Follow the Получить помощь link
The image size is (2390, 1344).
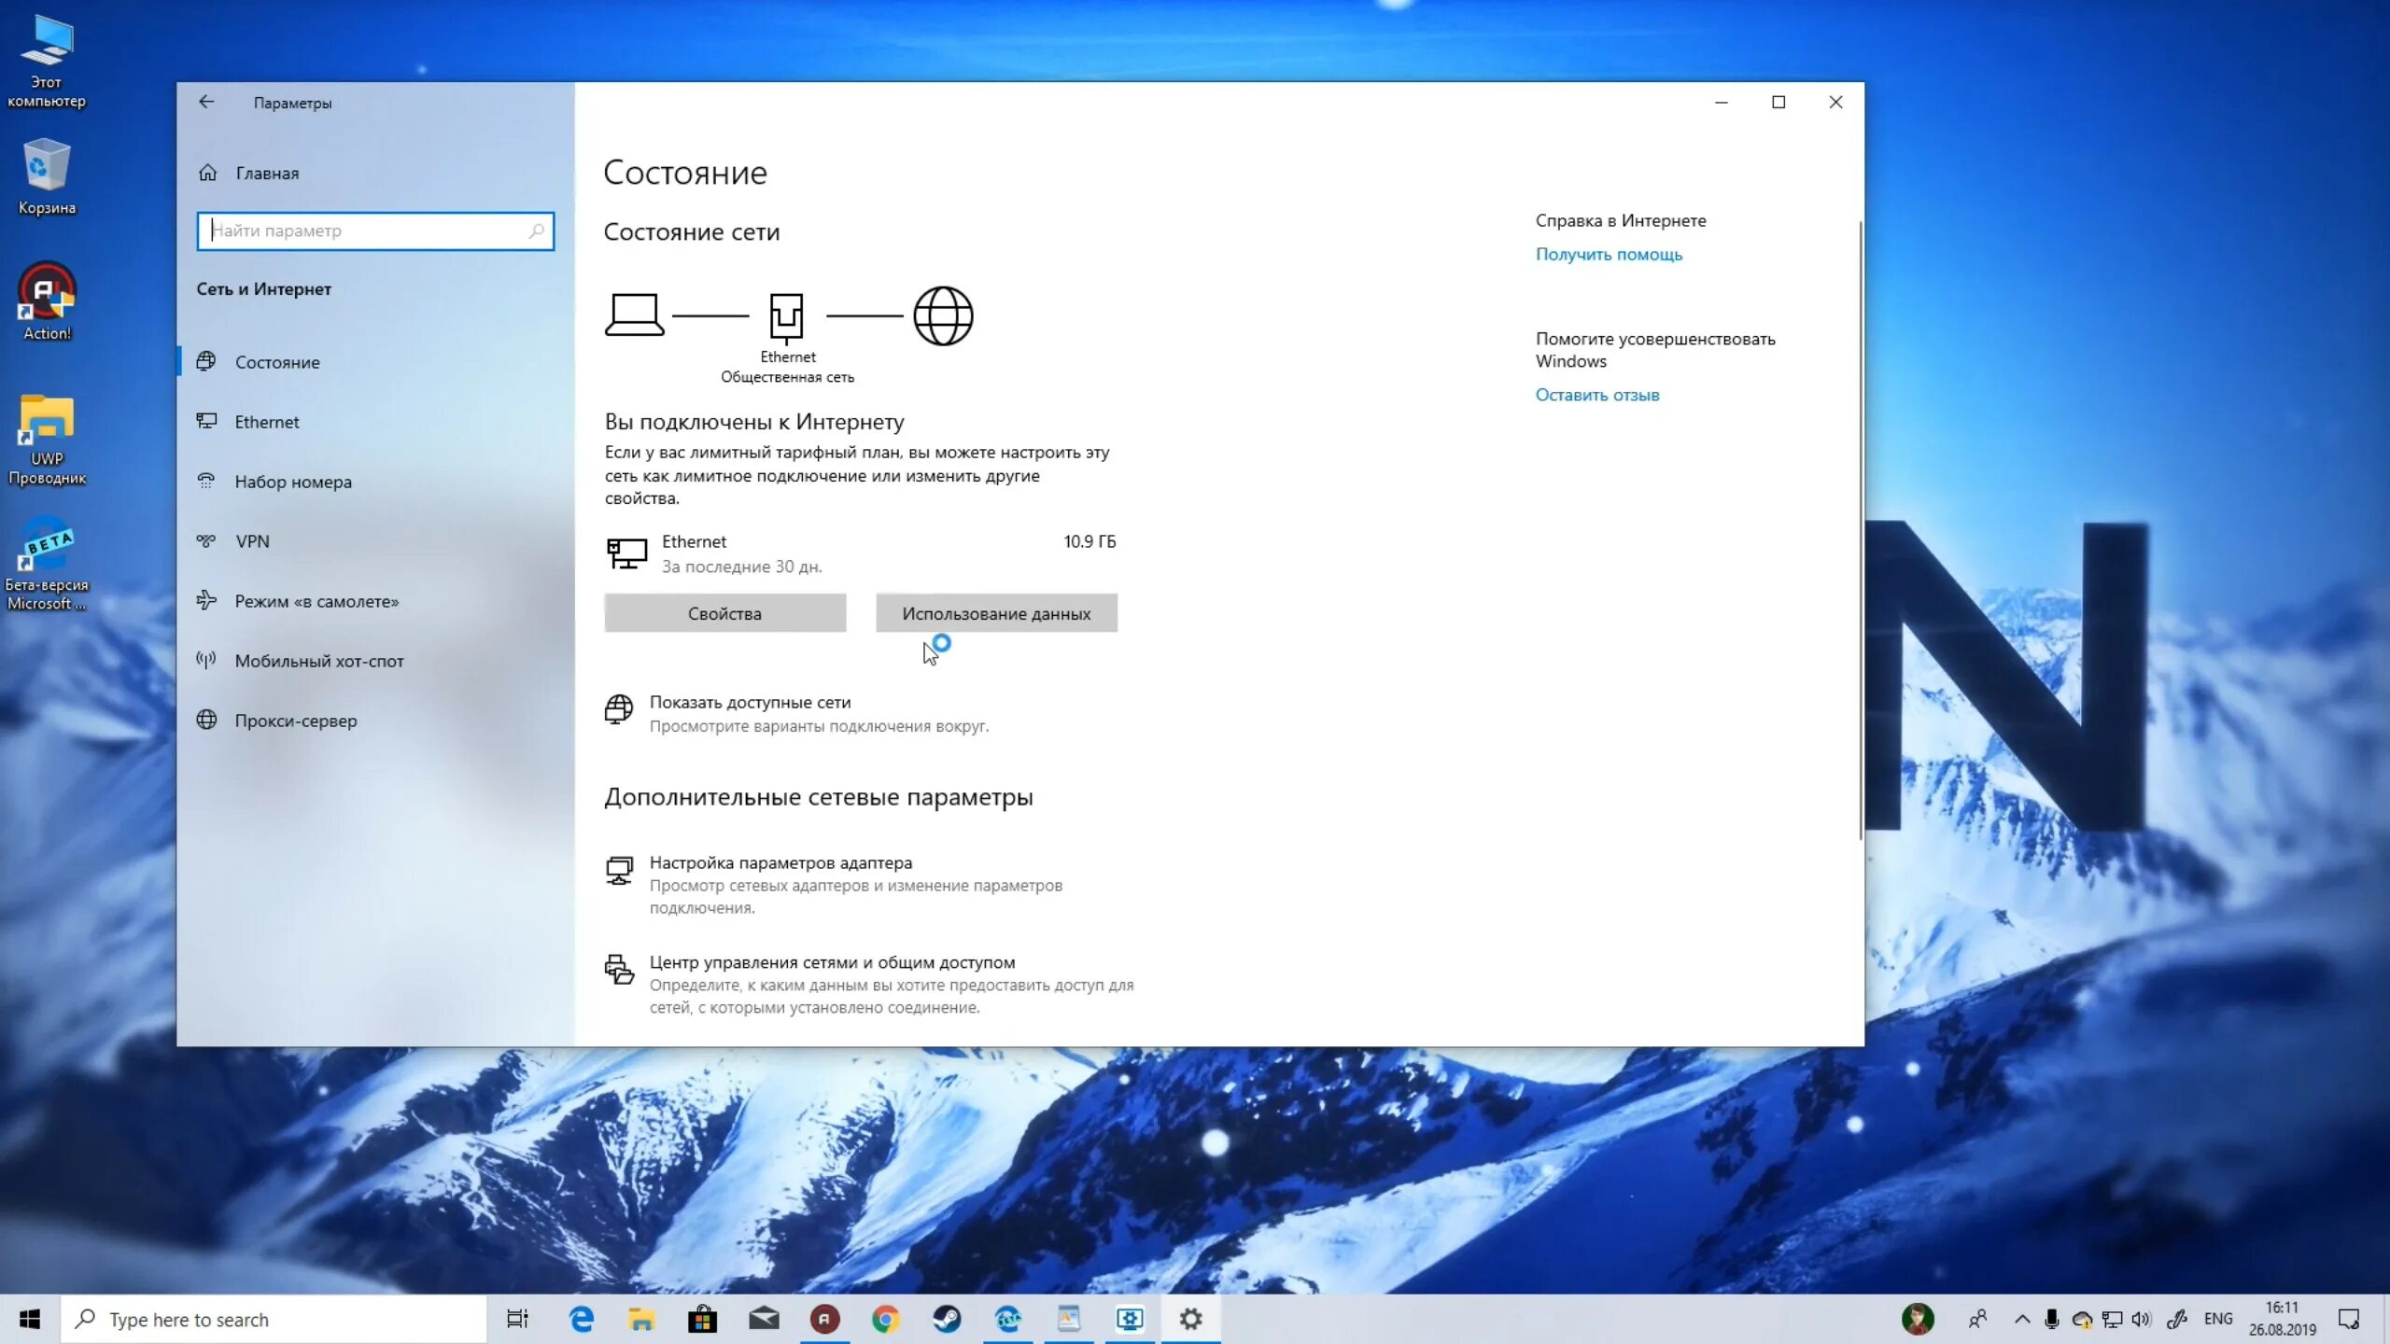(1608, 254)
